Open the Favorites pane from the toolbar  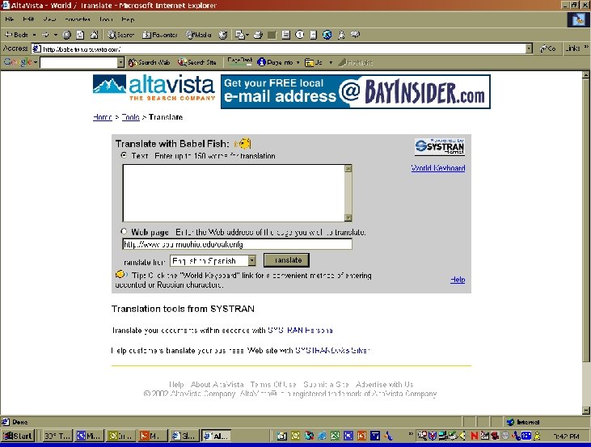(x=159, y=35)
